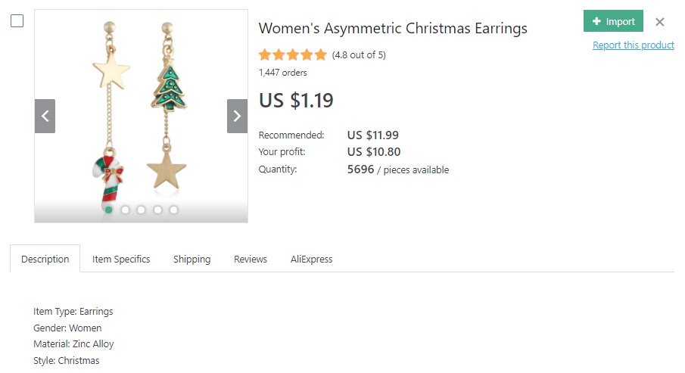Open the Description tab
This screenshot has width=685, height=373.
click(x=45, y=259)
